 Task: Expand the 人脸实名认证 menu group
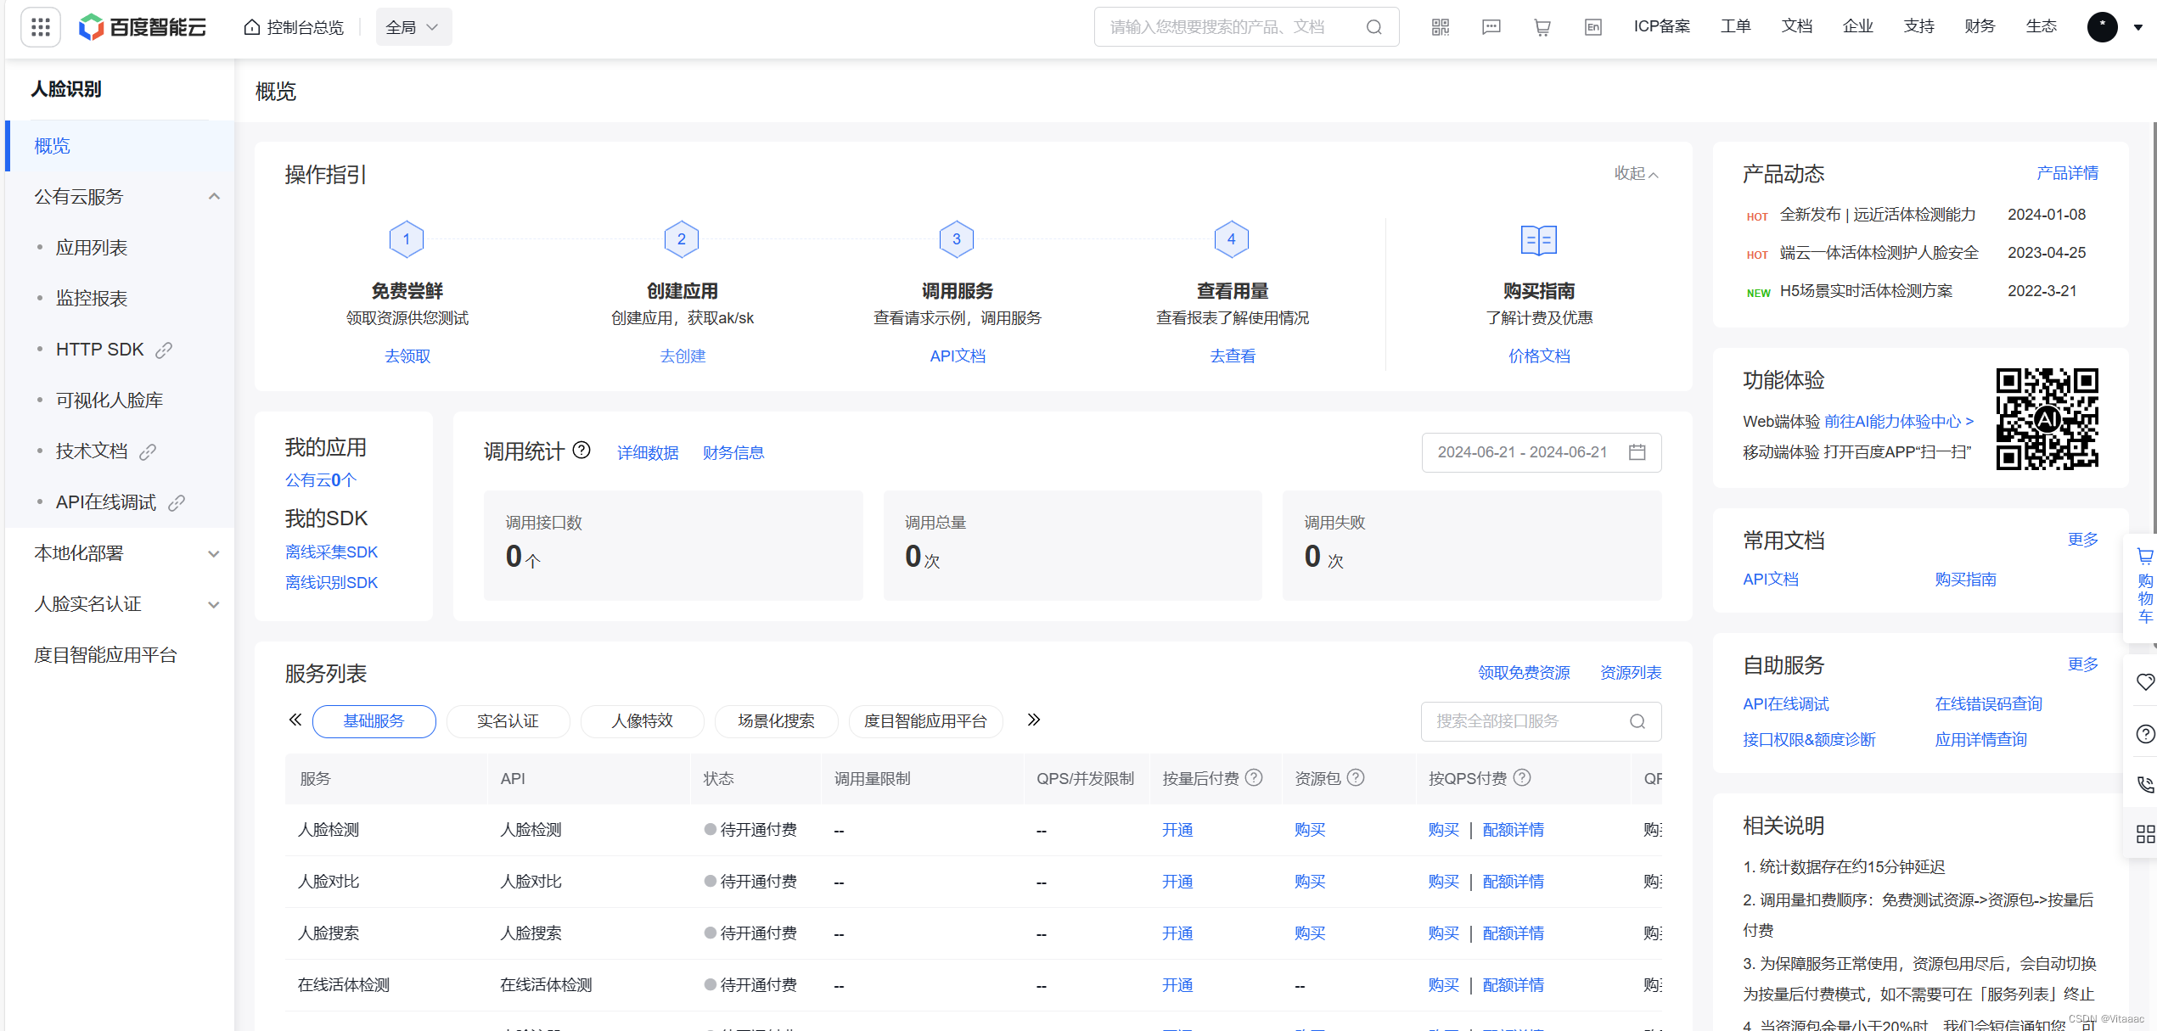coord(214,604)
